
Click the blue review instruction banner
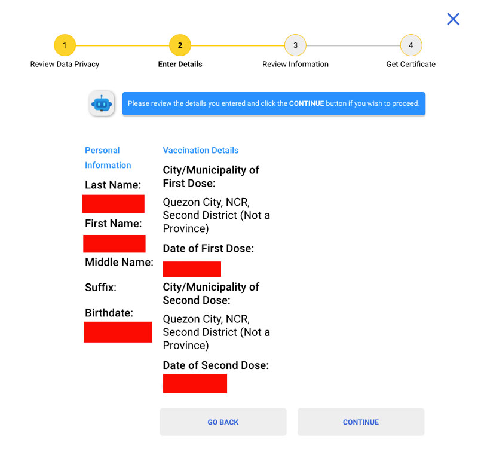click(273, 103)
